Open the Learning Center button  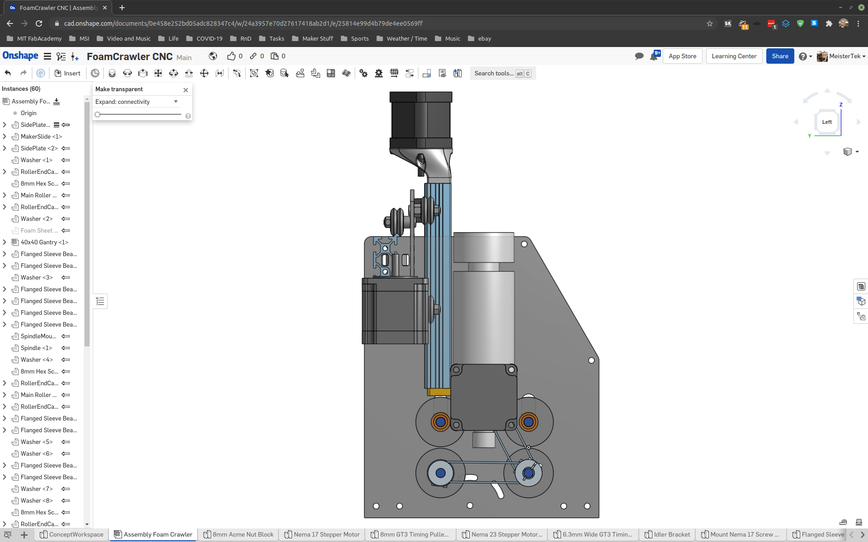[x=734, y=56]
